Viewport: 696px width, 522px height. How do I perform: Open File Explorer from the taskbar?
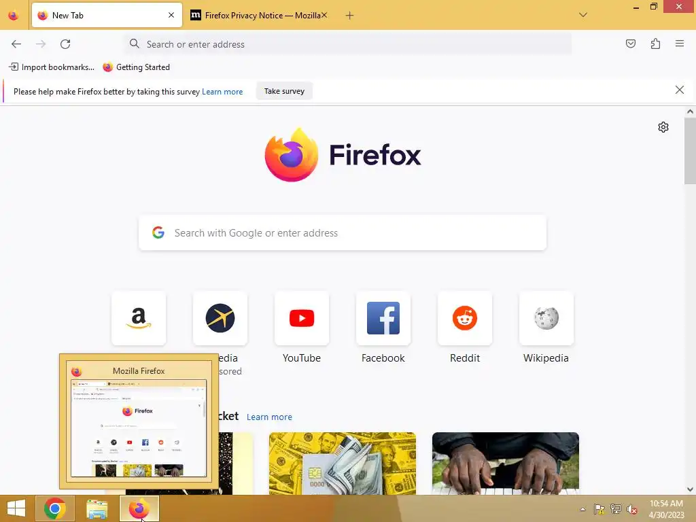coord(97,508)
